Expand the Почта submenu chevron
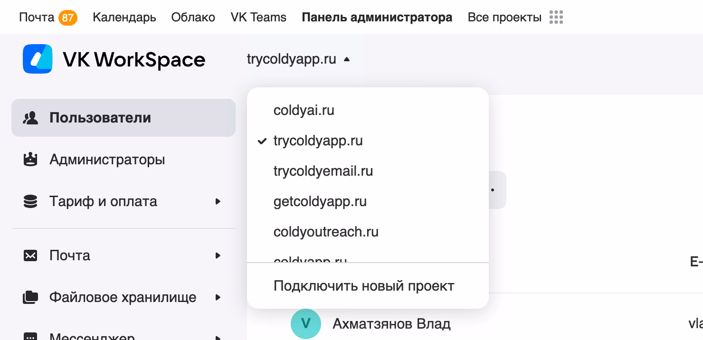Viewport: 703px width, 340px height. (x=218, y=255)
